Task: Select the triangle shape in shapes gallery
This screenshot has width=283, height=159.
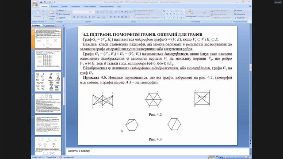Action: (x=164, y=14)
